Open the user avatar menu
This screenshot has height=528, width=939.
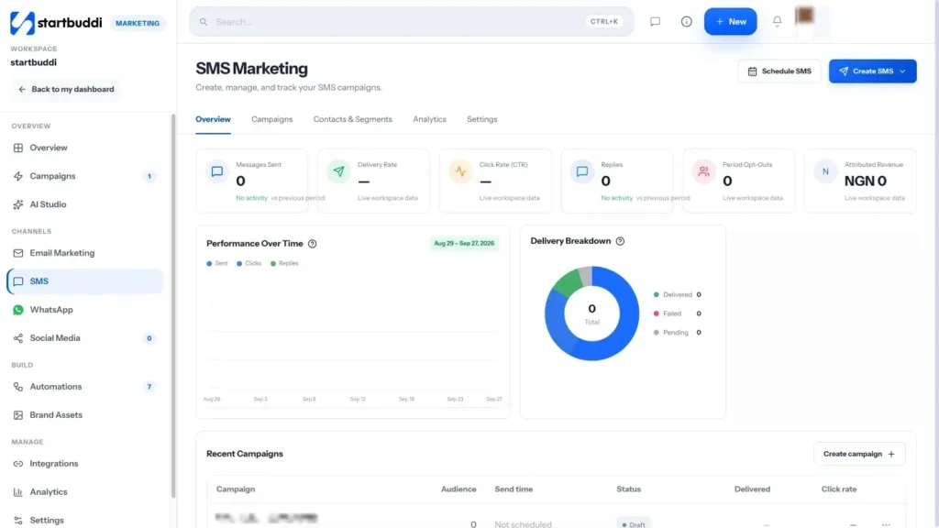click(x=804, y=16)
